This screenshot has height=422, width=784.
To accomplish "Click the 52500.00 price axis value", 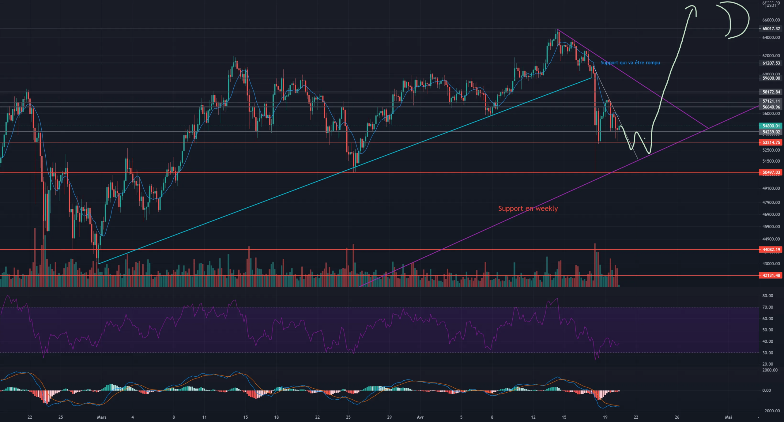I will (x=771, y=150).
